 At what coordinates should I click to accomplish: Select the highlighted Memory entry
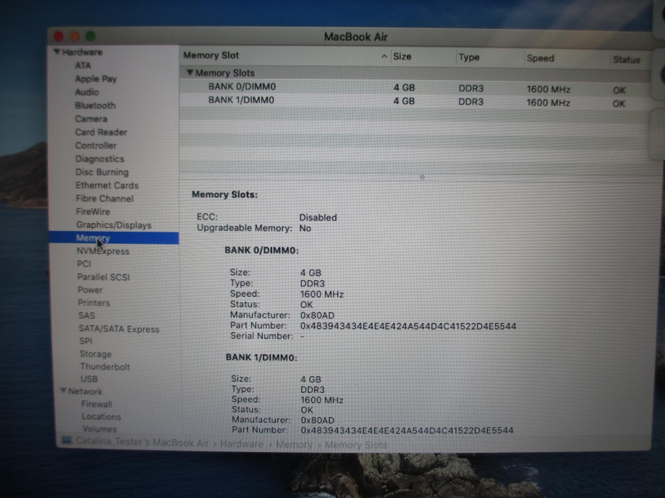(114, 238)
